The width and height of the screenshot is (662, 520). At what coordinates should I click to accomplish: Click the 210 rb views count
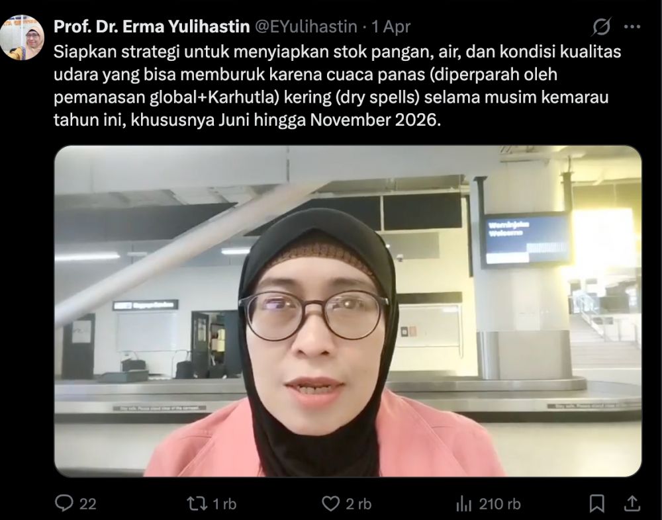coord(499,504)
